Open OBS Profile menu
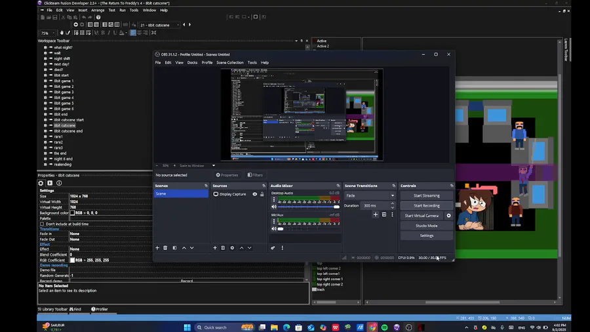Viewport: 590px width, 332px height. (207, 62)
